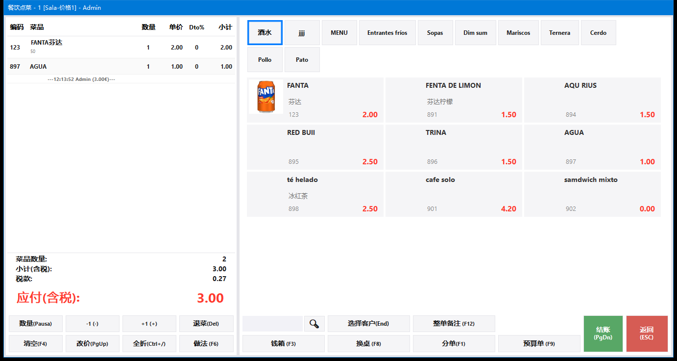This screenshot has height=361, width=677.
Task: Click the magnifying glass search icon
Action: click(314, 324)
